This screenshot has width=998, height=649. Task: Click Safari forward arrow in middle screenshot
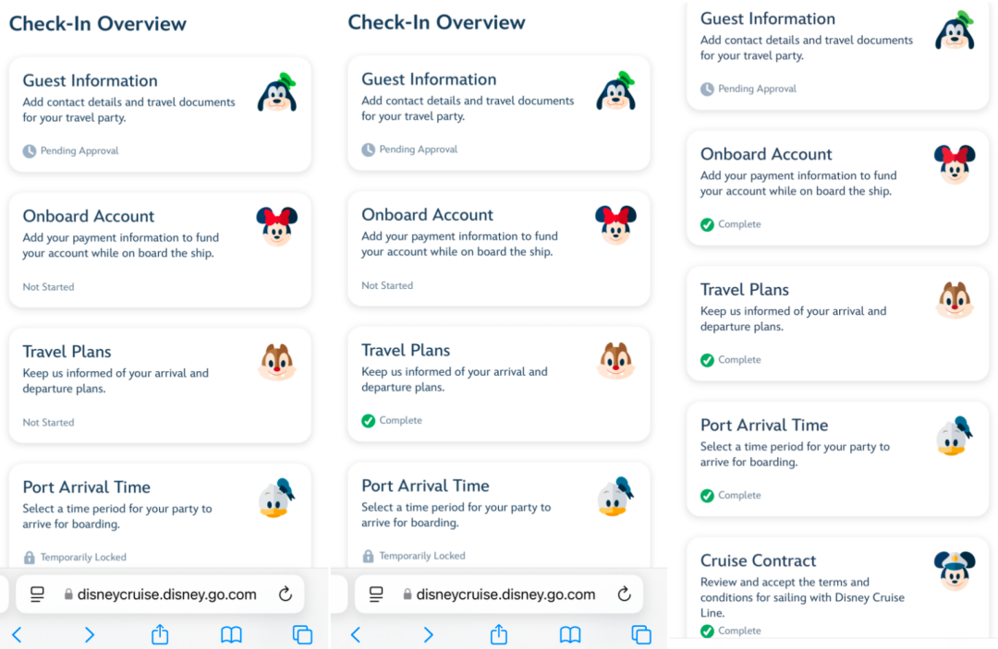click(428, 634)
